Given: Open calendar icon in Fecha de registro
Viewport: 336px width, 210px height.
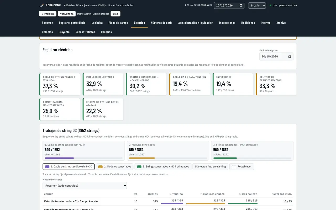Looking at the screenshot, I should (x=290, y=56).
